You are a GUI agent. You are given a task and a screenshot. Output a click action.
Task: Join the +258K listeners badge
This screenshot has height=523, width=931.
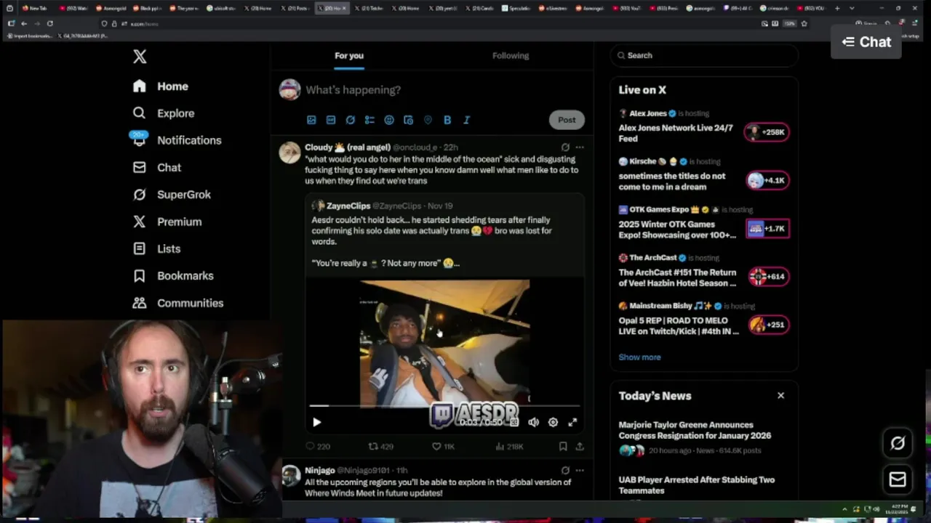767,132
